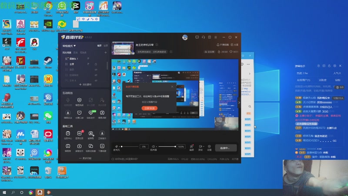Image resolution: width=348 pixels, height=196 pixels.
Task: Open the speaker device dropdown arrow
Action: pos(156,147)
